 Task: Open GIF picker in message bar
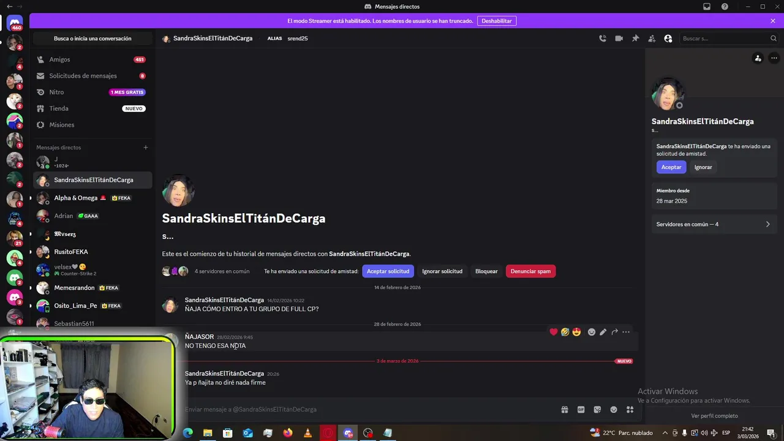pyautogui.click(x=581, y=410)
